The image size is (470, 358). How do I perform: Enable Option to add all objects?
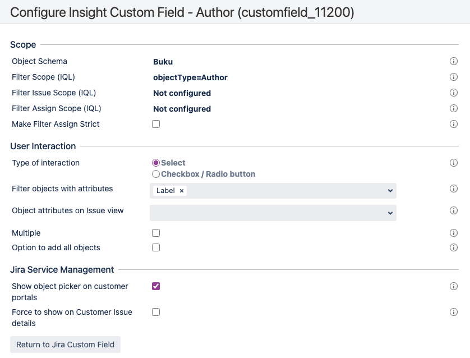[x=156, y=247]
